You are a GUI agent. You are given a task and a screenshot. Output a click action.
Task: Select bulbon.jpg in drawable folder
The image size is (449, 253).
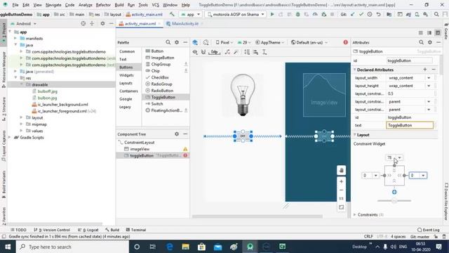point(47,98)
